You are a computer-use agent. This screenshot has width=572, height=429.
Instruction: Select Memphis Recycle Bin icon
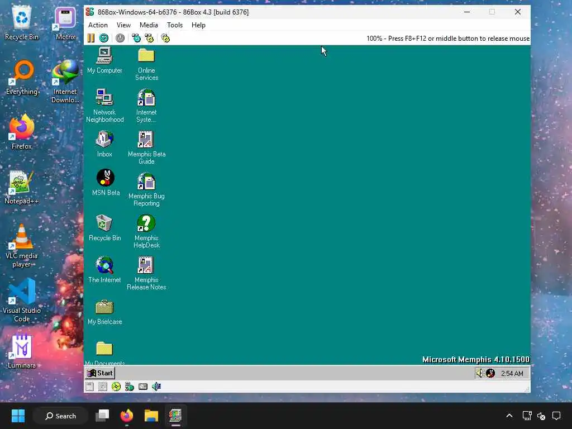[x=104, y=228]
